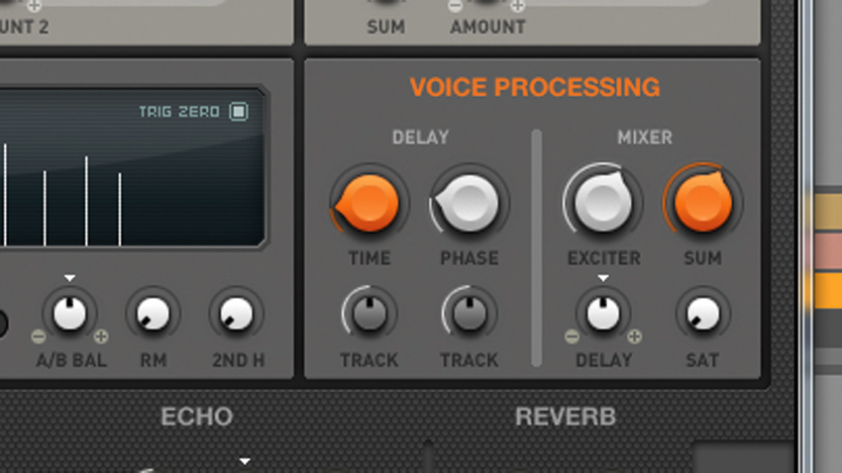The width and height of the screenshot is (842, 473).
Task: Toggle the TRIG ZERO checkbox
Action: click(239, 112)
